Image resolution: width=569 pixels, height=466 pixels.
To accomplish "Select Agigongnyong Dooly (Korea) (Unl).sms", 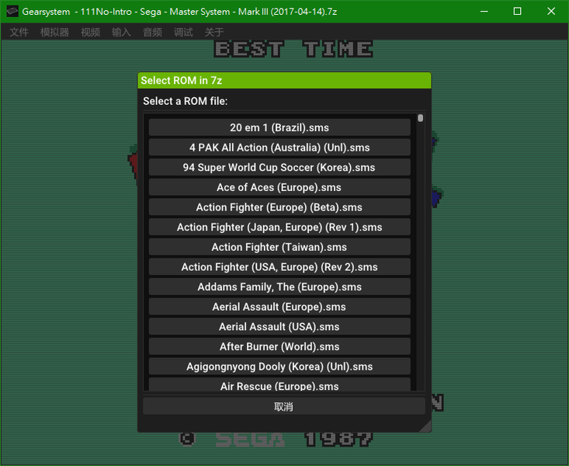I will (x=279, y=367).
